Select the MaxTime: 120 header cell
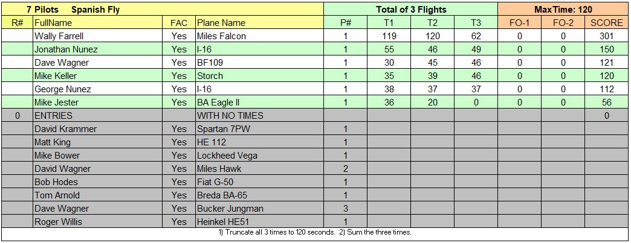631x243 pixels. (x=563, y=9)
